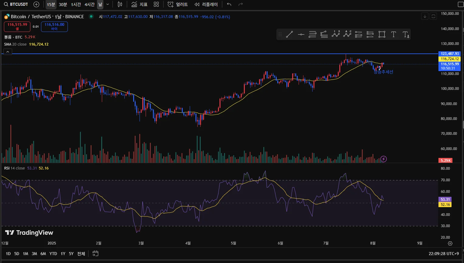The height and width of the screenshot is (263, 464).
Task: Switch to the 1시간 timeframe
Action: click(76, 5)
